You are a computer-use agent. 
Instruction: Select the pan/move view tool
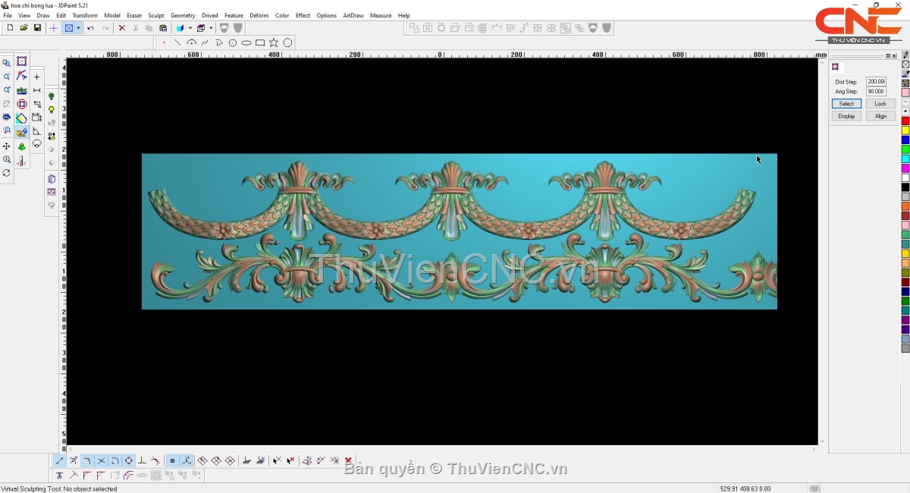tap(7, 146)
